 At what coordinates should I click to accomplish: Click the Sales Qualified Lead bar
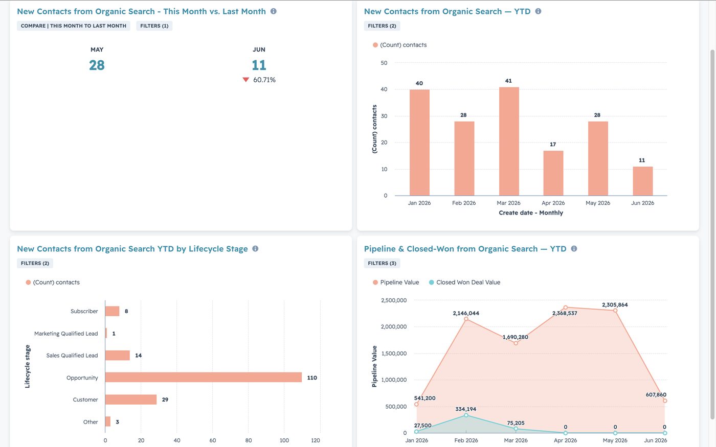coord(118,356)
